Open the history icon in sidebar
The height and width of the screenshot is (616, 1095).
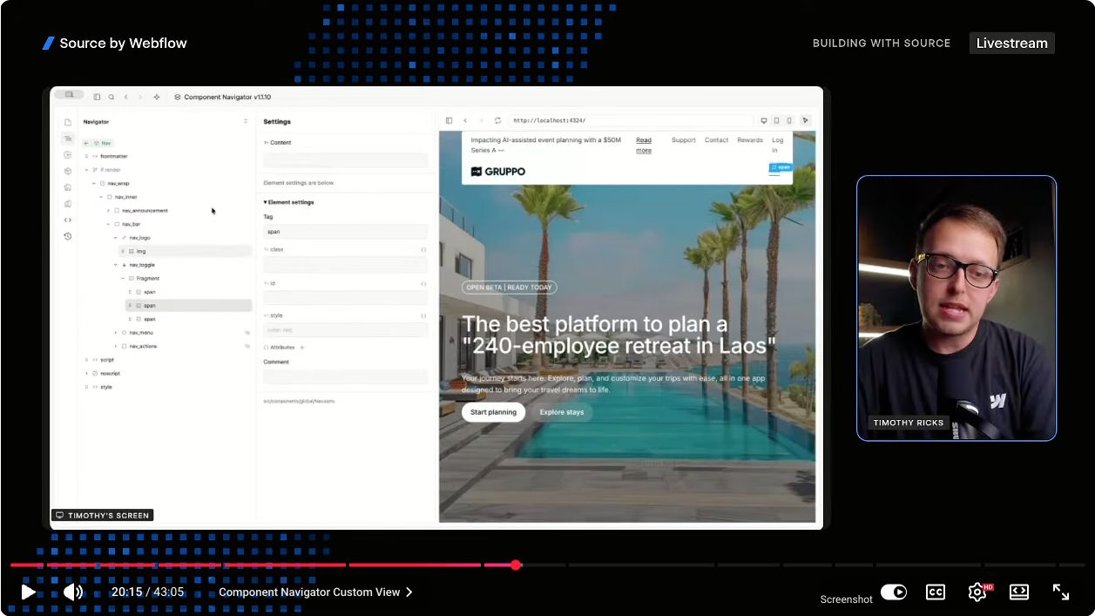coord(68,236)
